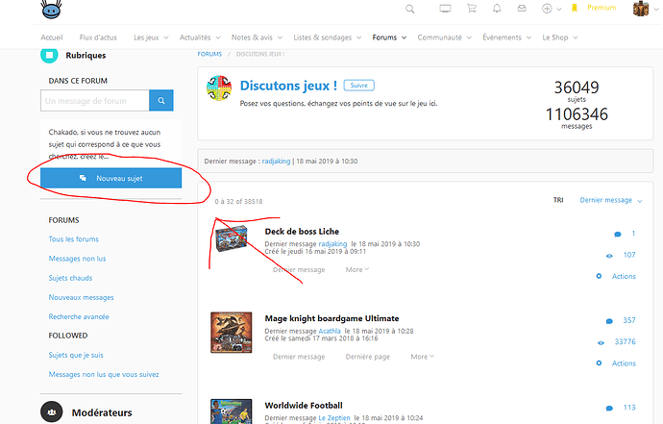Screen dimensions: 663x424
Task: Click the screen monitor icon in header
Action: tap(445, 9)
